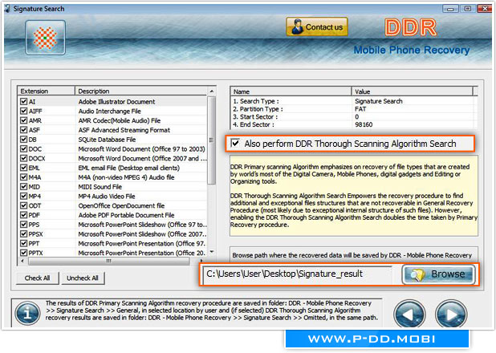The height and width of the screenshot is (353, 496).
Task: Select 'MP4 Audio Video File' description
Action: tap(107, 196)
